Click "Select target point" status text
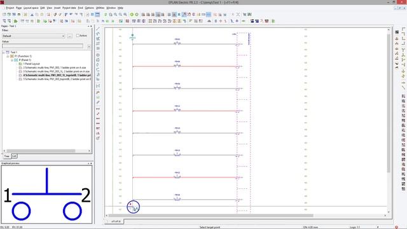This screenshot has height=229, width=407. click(x=210, y=227)
